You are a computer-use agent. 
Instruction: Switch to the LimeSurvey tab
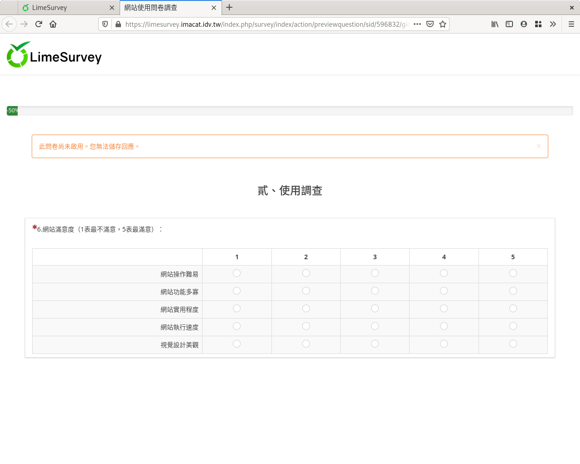pos(68,8)
